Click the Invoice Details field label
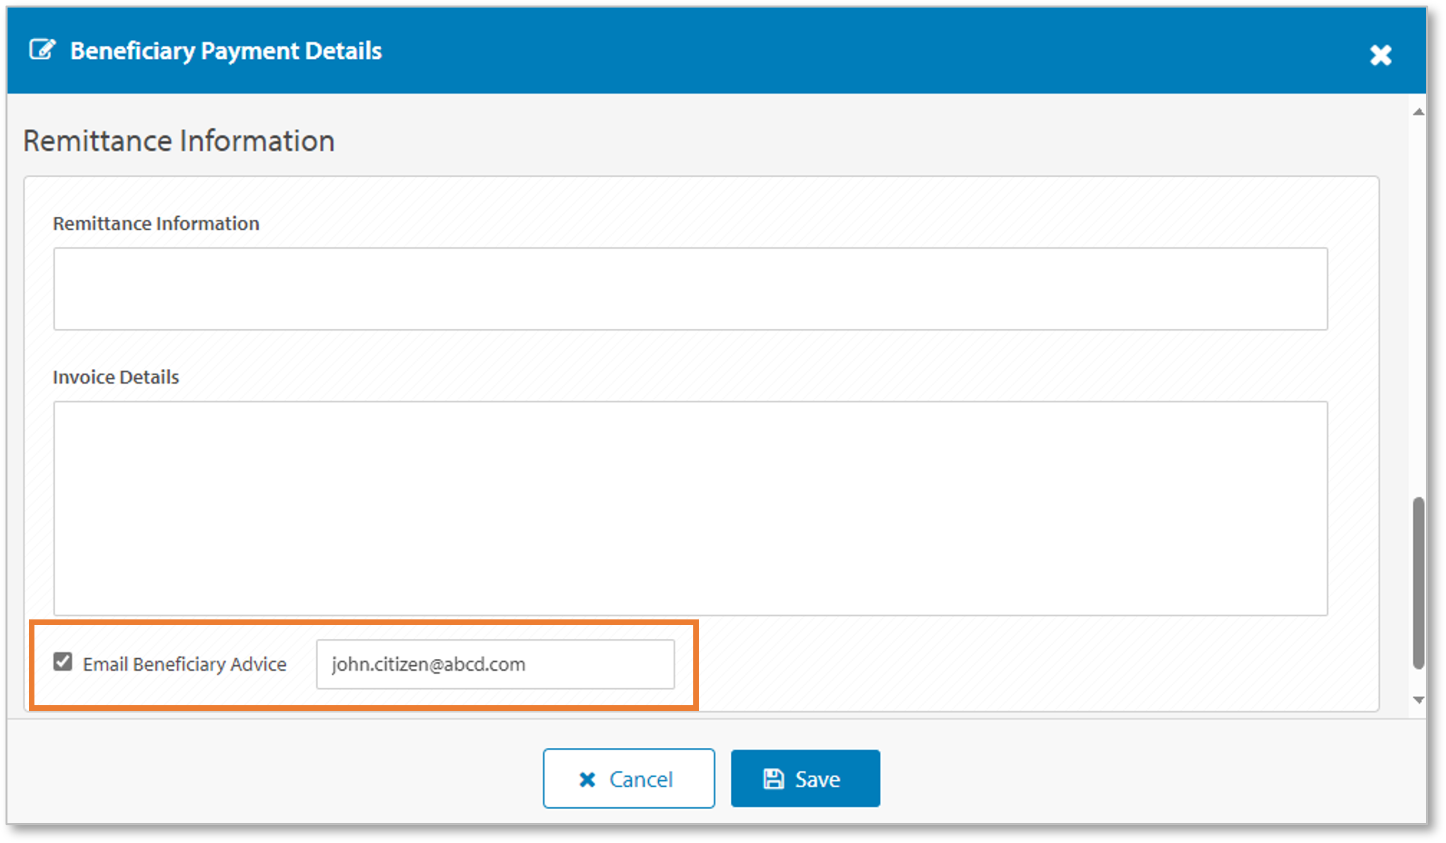The height and width of the screenshot is (843, 1446). 116,377
